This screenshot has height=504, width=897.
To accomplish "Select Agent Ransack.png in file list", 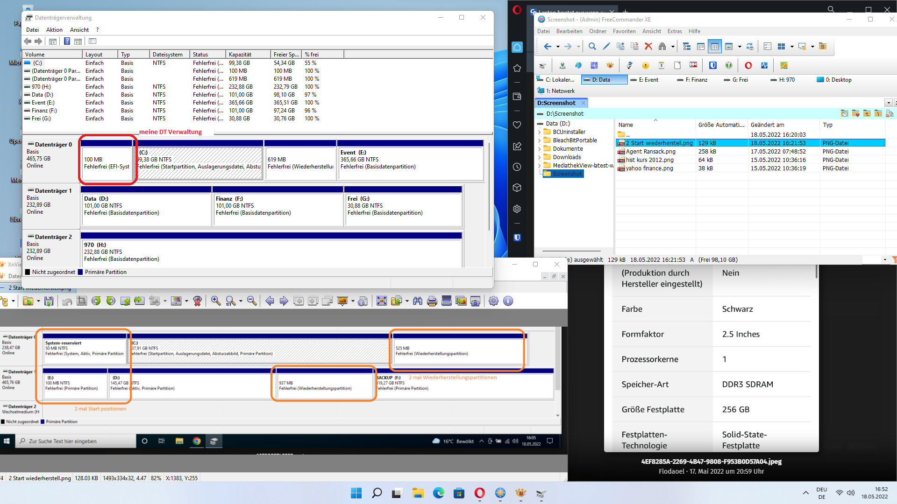I will pos(650,152).
